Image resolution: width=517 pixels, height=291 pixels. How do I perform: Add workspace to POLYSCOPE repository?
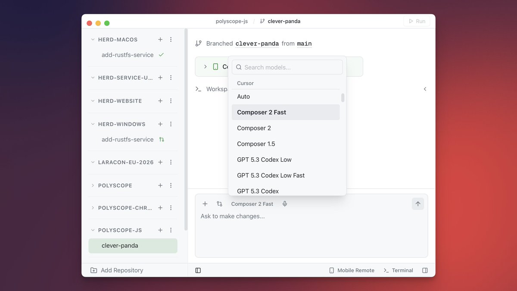[160, 185]
